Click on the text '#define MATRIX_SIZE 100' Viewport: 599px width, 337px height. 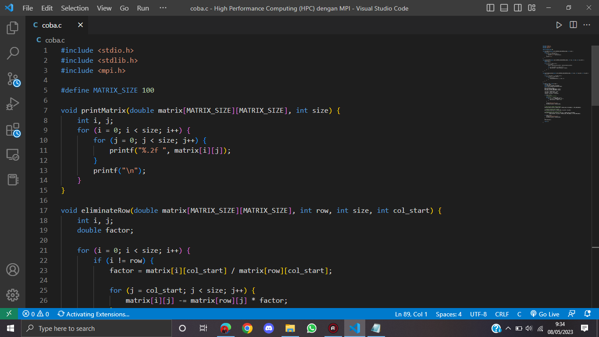[107, 90]
